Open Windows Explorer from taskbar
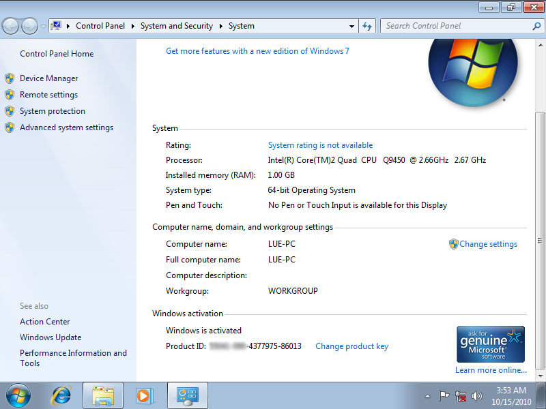This screenshot has height=409, width=546. click(x=103, y=396)
